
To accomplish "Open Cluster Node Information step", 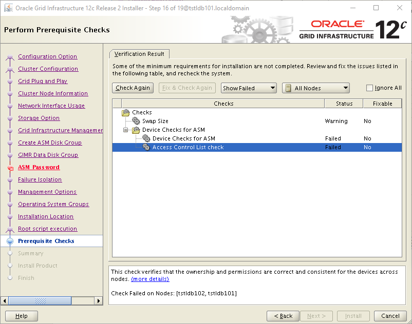I will point(53,93).
